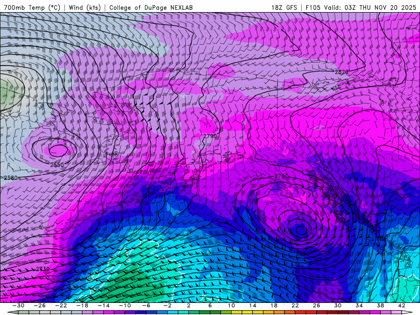Click the 22 colorbar tick label

(x=295, y=306)
